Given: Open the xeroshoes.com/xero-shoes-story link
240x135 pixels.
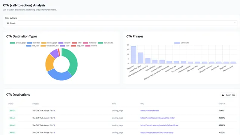Looking at the screenshot, I should [x=157, y=132].
